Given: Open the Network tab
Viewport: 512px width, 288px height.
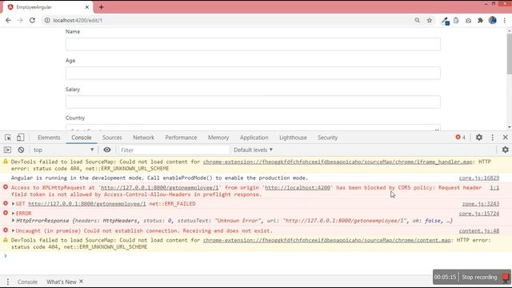Looking at the screenshot, I should 144,138.
